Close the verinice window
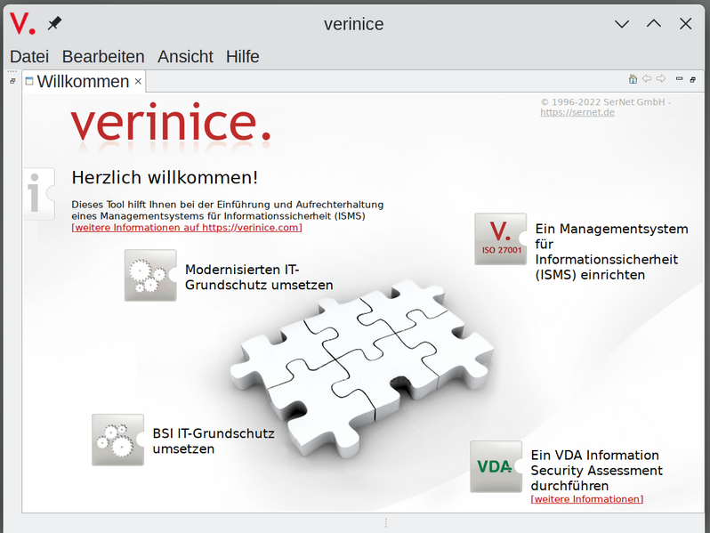The image size is (710, 533). pyautogui.click(x=686, y=23)
